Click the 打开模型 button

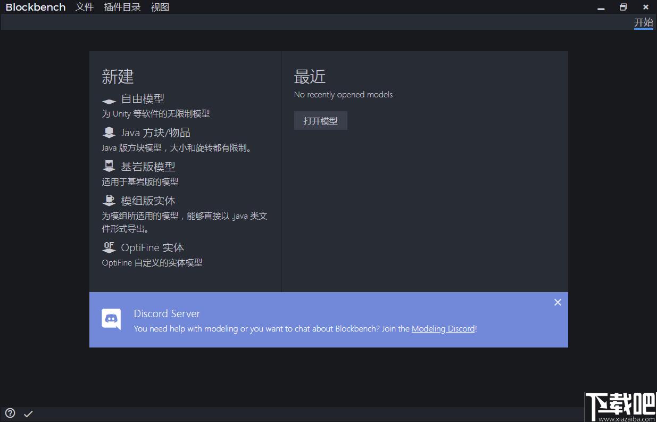point(321,121)
